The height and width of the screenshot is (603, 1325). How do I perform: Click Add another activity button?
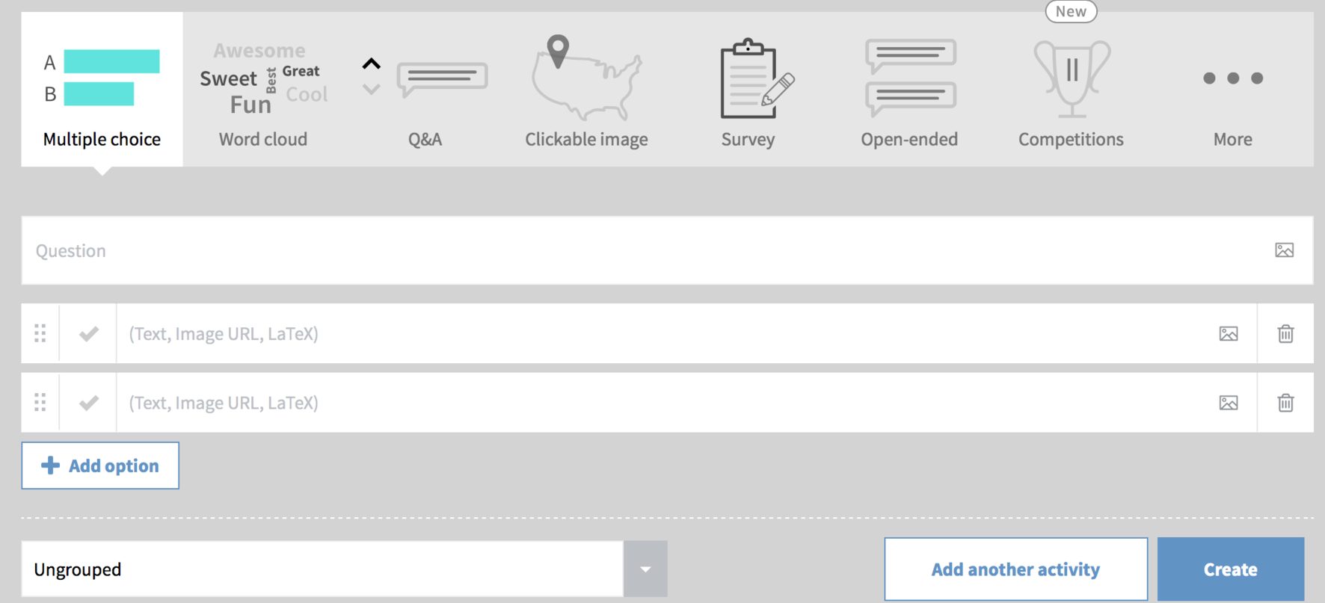tap(1016, 569)
